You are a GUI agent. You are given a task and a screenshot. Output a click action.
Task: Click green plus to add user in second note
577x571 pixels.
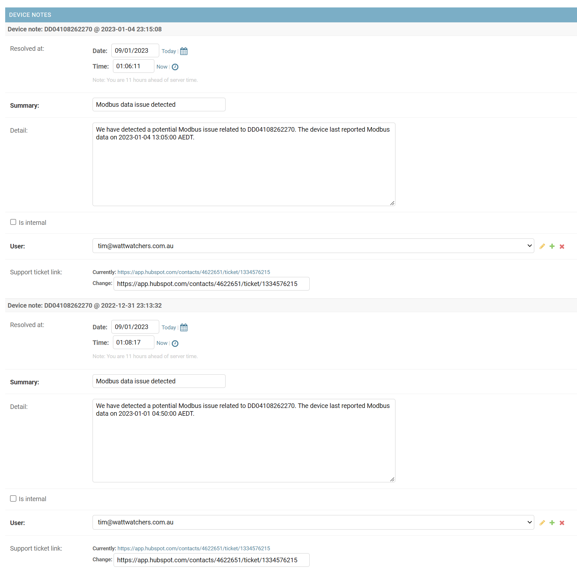coord(552,522)
